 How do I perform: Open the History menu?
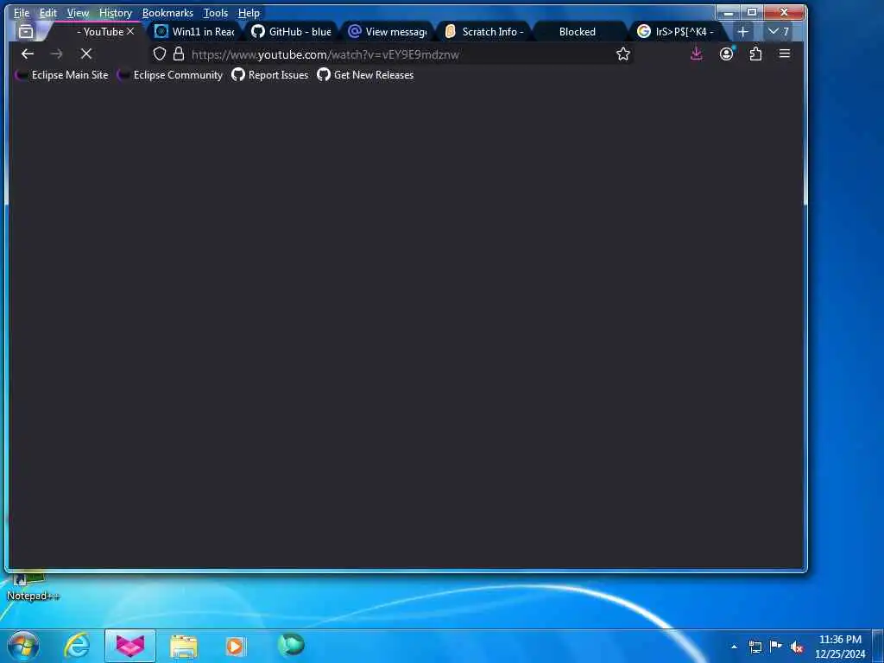116,13
